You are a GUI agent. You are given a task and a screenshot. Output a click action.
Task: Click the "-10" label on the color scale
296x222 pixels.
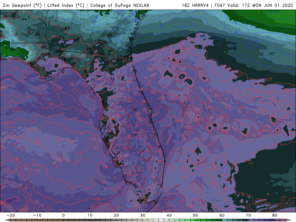37,215
